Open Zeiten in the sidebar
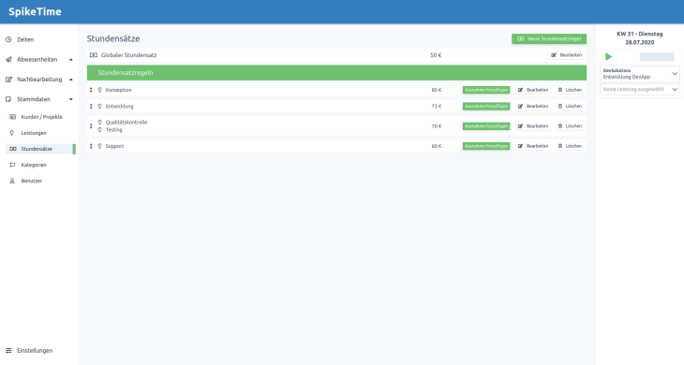Image resolution: width=684 pixels, height=365 pixels. 25,39
